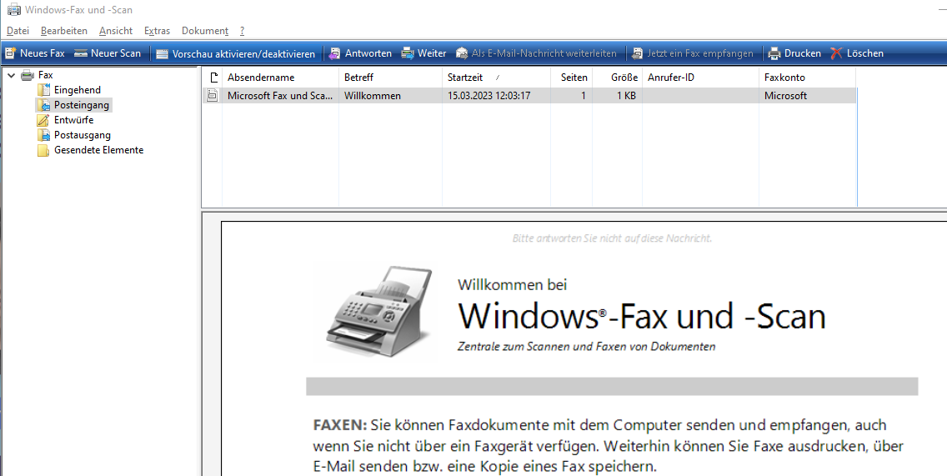Screen dimensions: 947x476
Task: Click the 1 KB size cell
Action: point(626,95)
